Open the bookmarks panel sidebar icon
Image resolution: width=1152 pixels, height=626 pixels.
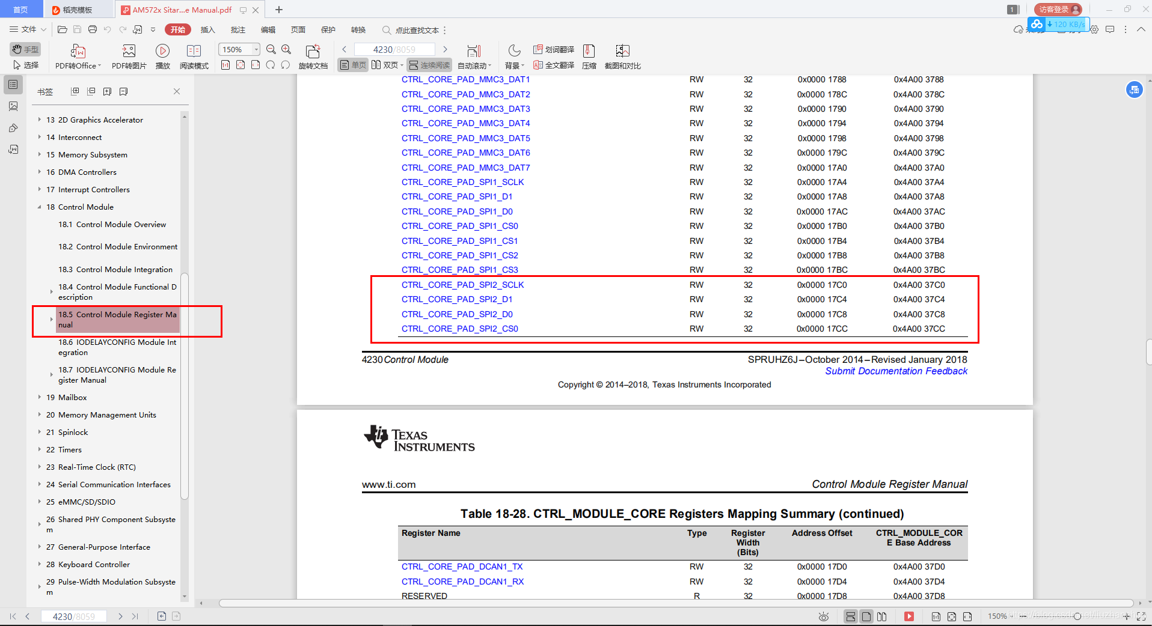(x=13, y=85)
